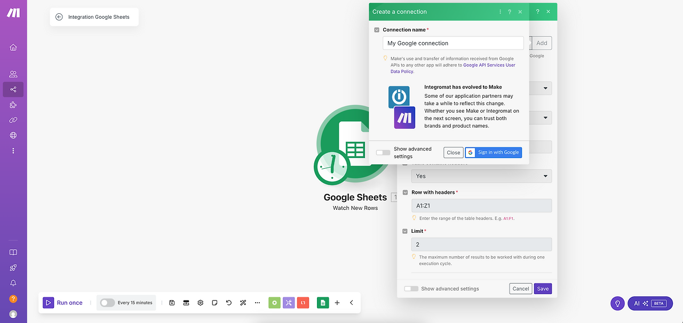The height and width of the screenshot is (323, 683).
Task: Click the Add connection button
Action: click(x=542, y=43)
